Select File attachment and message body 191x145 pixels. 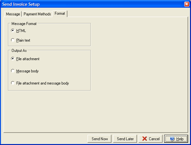tap(13, 83)
